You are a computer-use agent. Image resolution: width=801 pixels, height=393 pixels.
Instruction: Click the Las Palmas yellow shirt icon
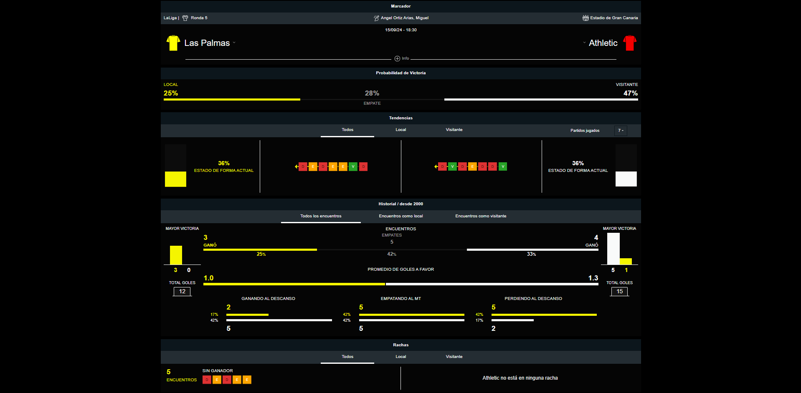(173, 43)
